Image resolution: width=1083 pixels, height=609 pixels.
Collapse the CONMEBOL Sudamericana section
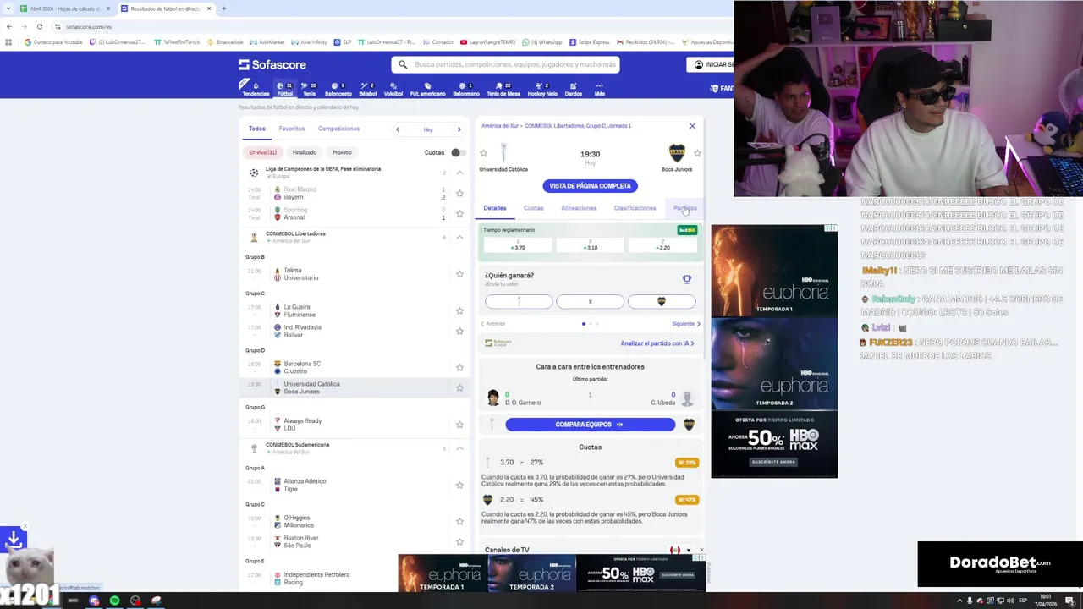tap(459, 448)
